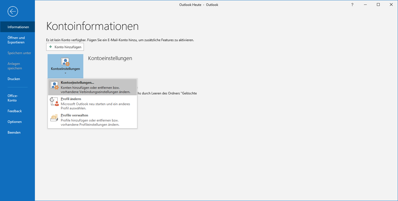Choose Profil ändern from the dropdown
Image resolution: width=398 pixels, height=201 pixels.
click(92, 103)
